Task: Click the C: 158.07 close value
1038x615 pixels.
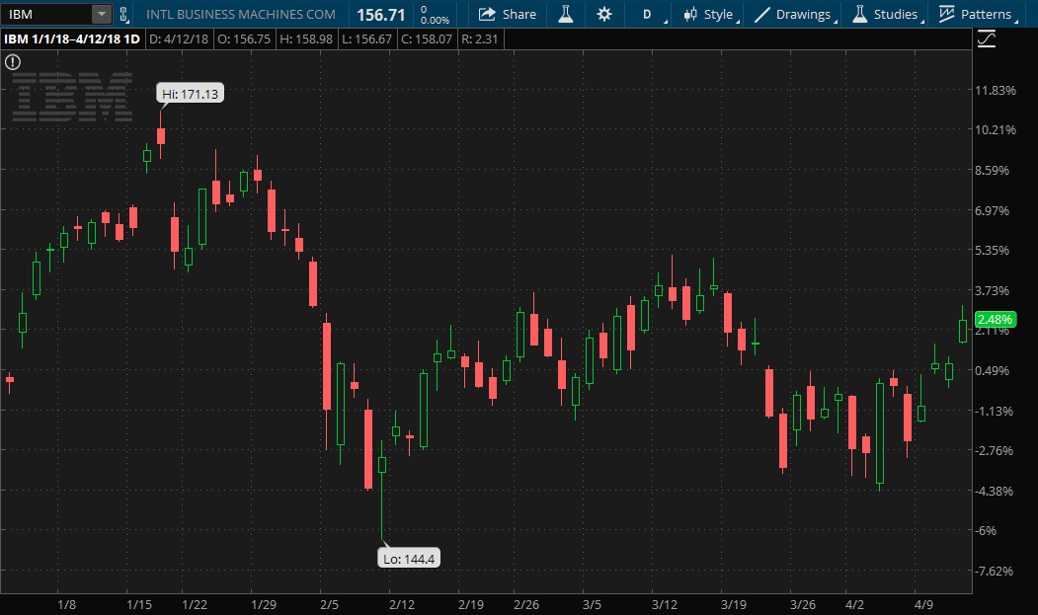Action: (x=427, y=39)
